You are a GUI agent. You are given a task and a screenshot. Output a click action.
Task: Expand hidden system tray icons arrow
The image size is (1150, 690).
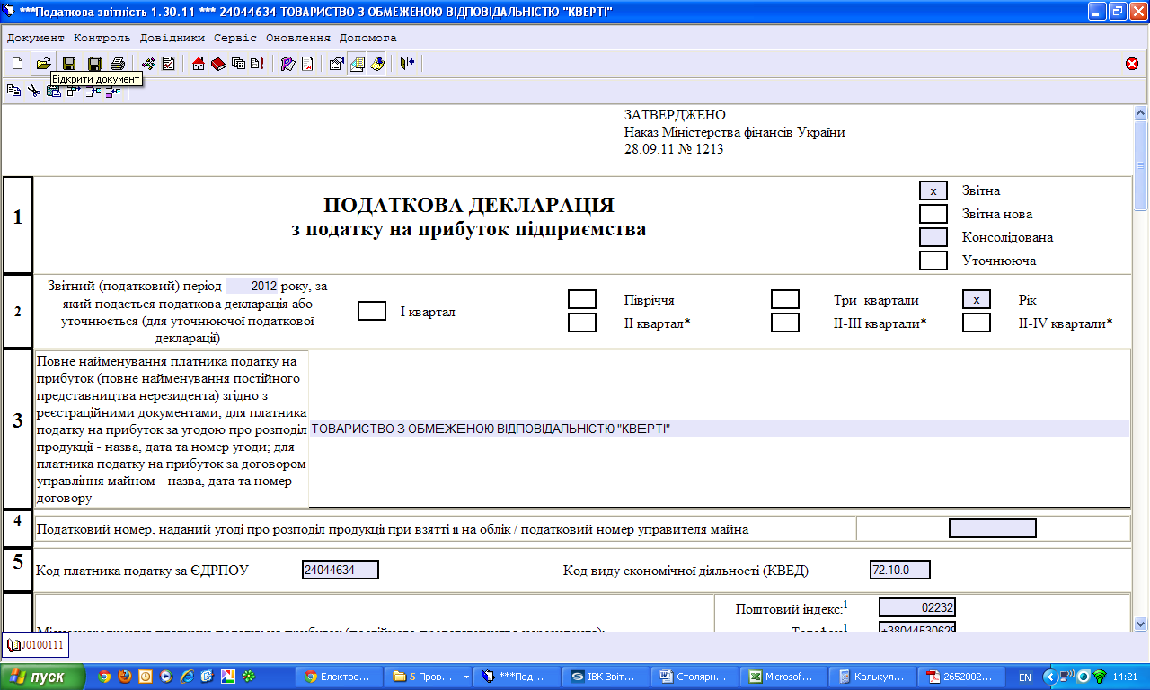1048,677
